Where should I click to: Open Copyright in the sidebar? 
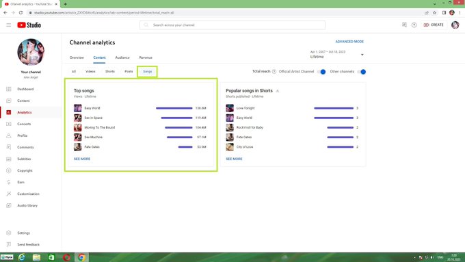[x=25, y=170]
